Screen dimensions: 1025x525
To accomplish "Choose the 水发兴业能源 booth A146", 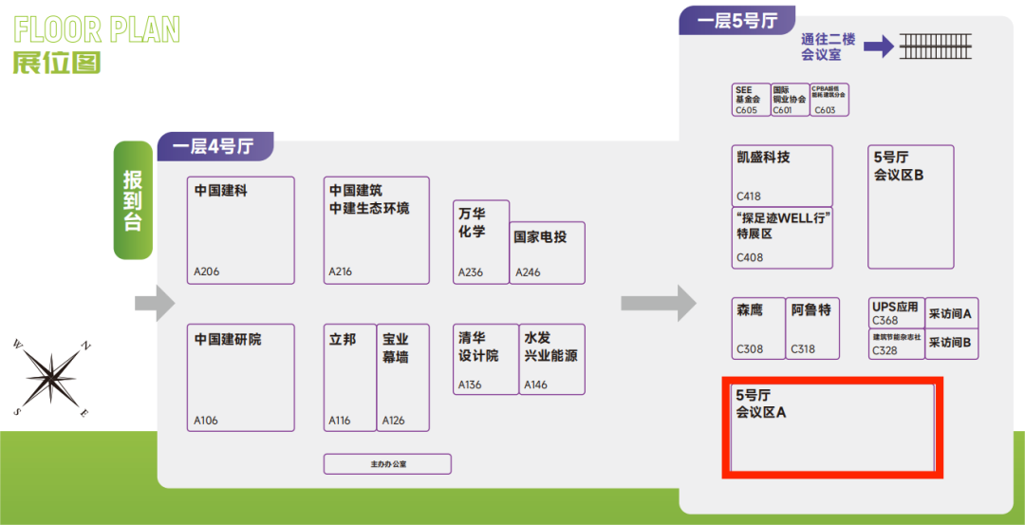I will point(552,359).
